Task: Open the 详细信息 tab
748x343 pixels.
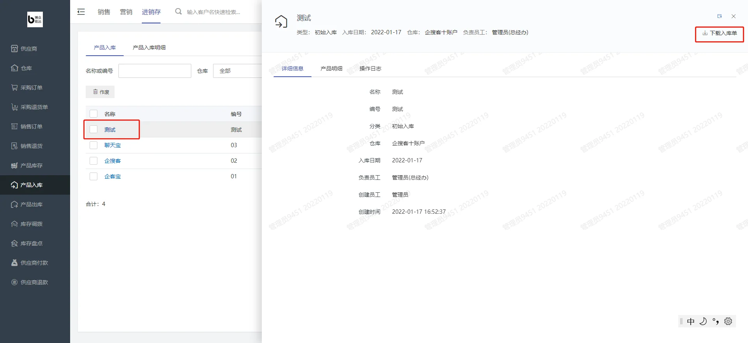Action: click(x=293, y=69)
